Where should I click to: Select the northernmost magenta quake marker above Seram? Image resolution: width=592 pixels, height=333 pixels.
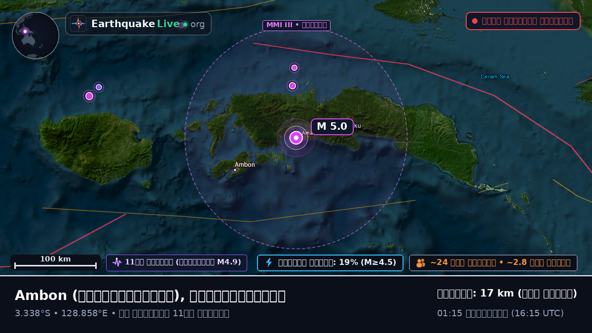[295, 68]
